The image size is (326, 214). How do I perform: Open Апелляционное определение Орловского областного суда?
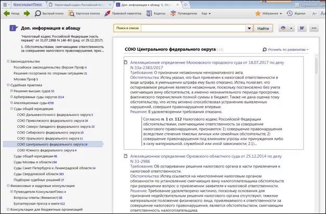tap(206, 159)
